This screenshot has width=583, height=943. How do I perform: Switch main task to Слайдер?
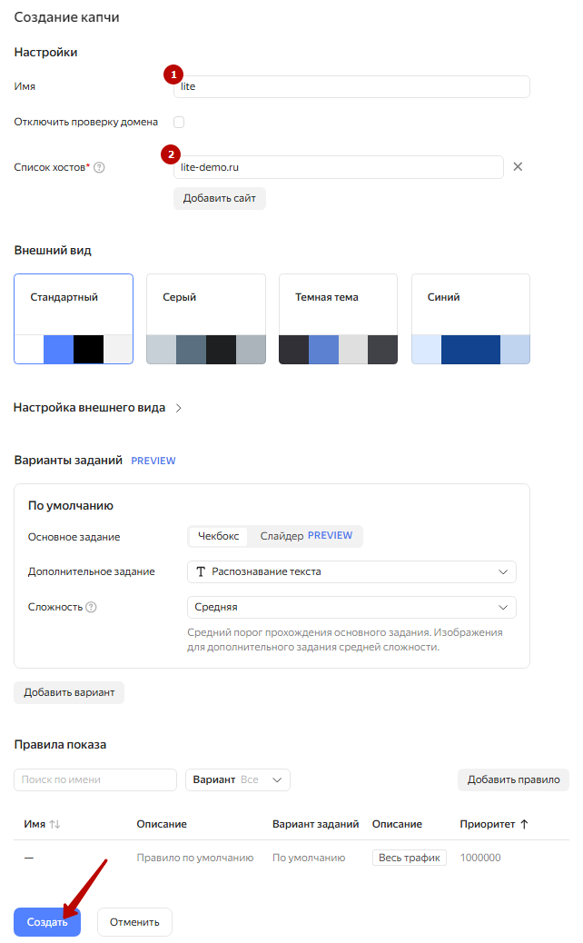click(x=305, y=536)
